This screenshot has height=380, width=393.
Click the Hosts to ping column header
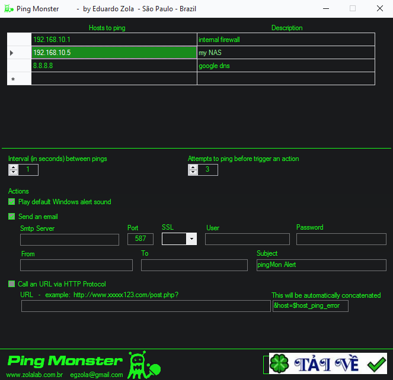click(x=107, y=28)
